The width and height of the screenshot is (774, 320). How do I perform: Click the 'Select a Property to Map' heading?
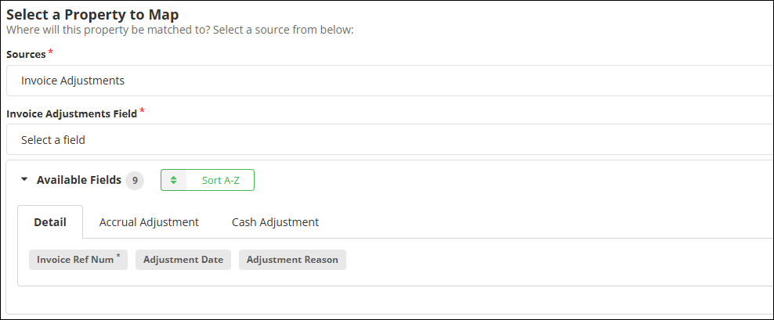92,13
